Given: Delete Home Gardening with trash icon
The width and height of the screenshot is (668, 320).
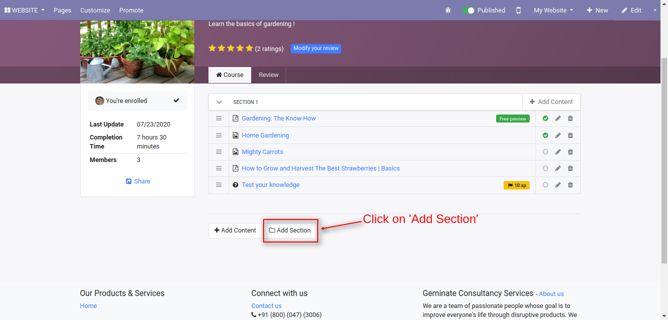Looking at the screenshot, I should click(x=570, y=135).
